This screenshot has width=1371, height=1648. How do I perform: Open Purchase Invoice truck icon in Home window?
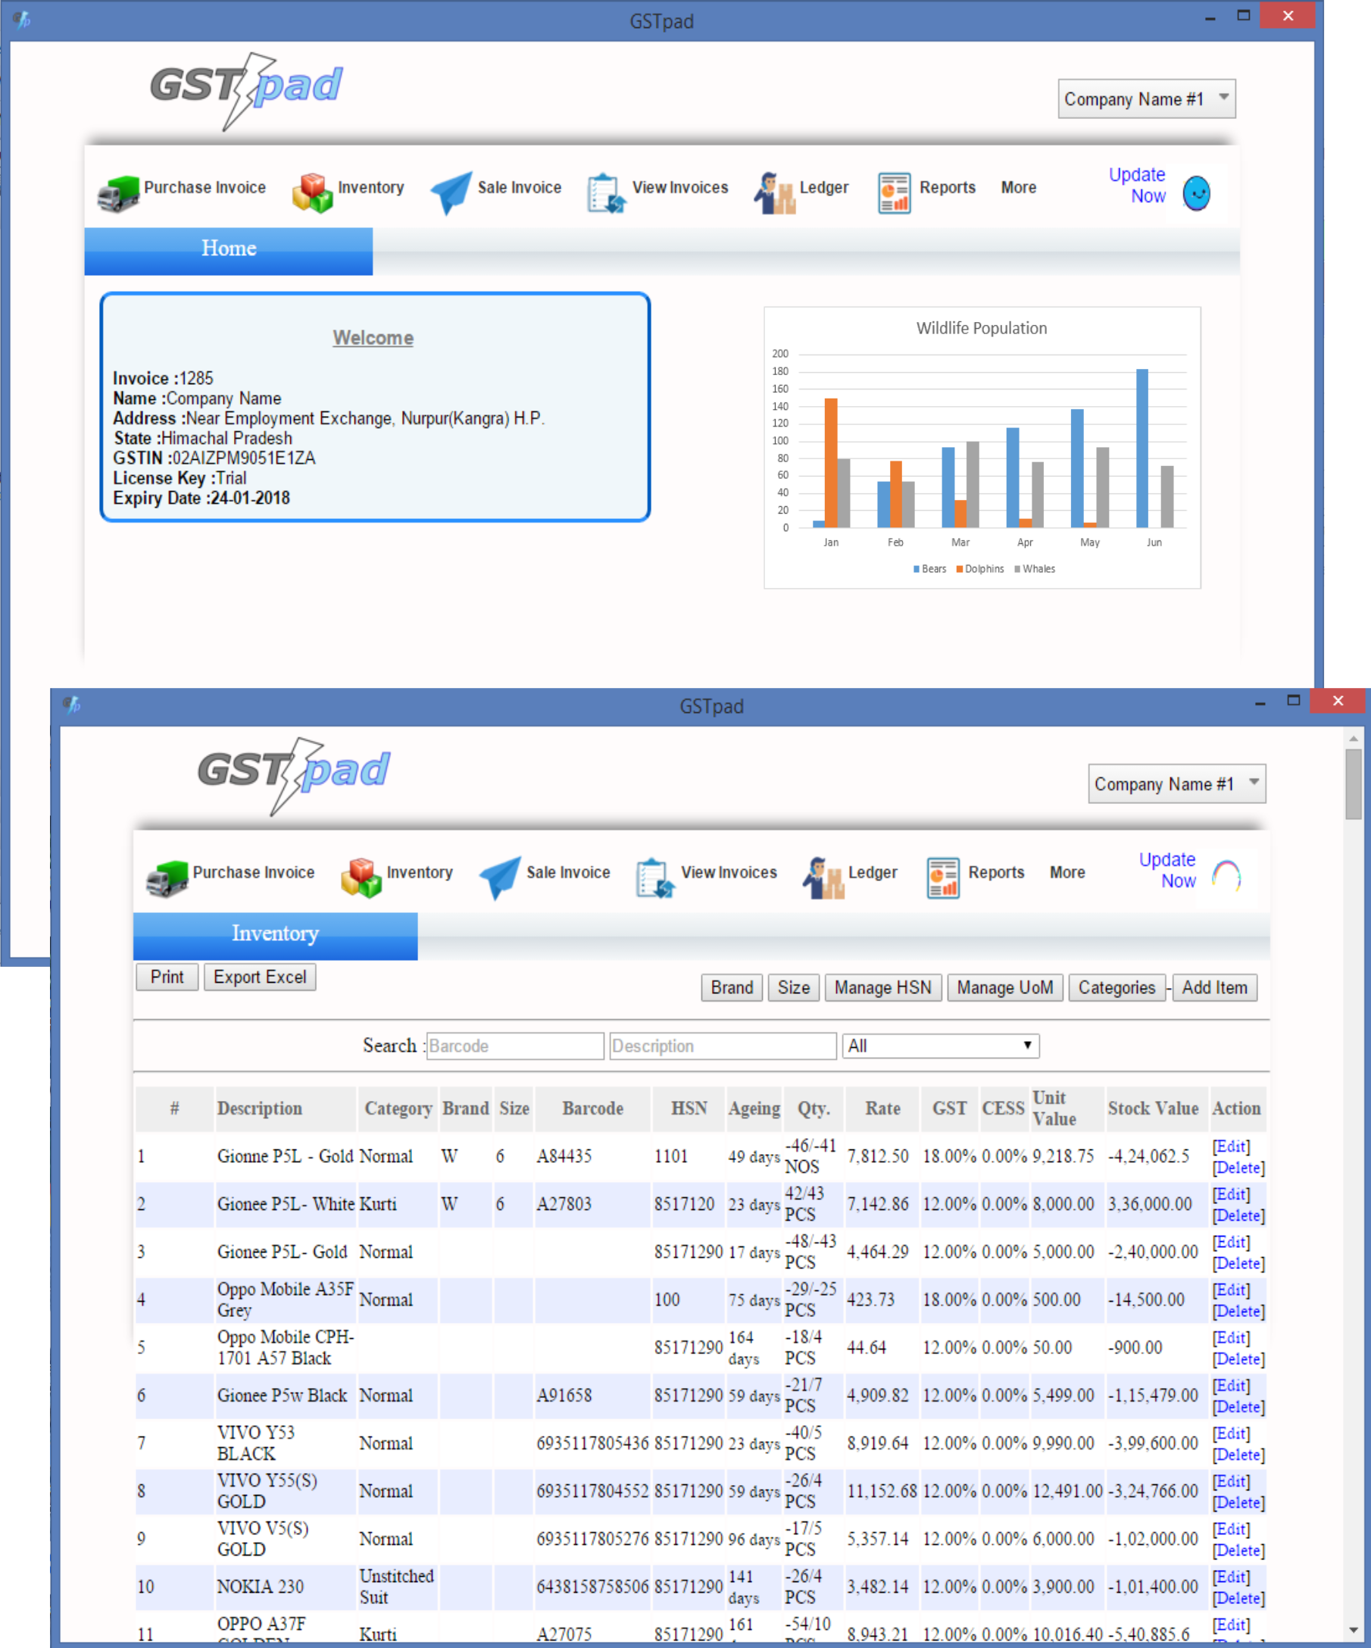[117, 193]
